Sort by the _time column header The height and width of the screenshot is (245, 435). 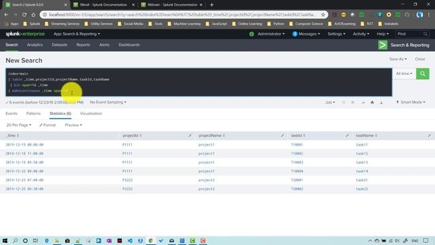coord(12,135)
